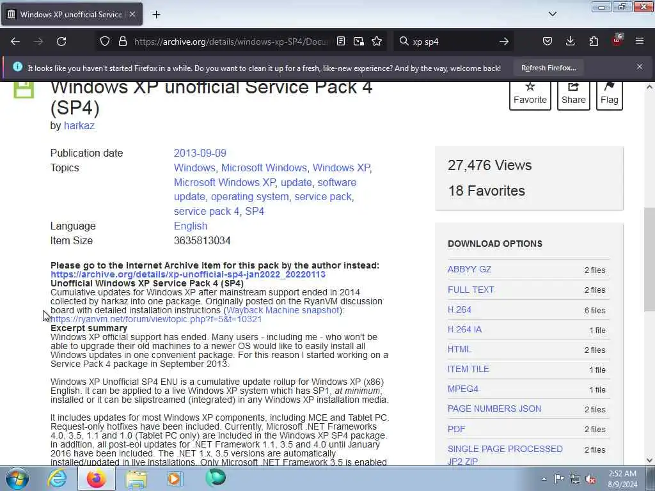Image resolution: width=655 pixels, height=491 pixels.
Task: Expand the list all tabs chevron
Action: tap(552, 14)
